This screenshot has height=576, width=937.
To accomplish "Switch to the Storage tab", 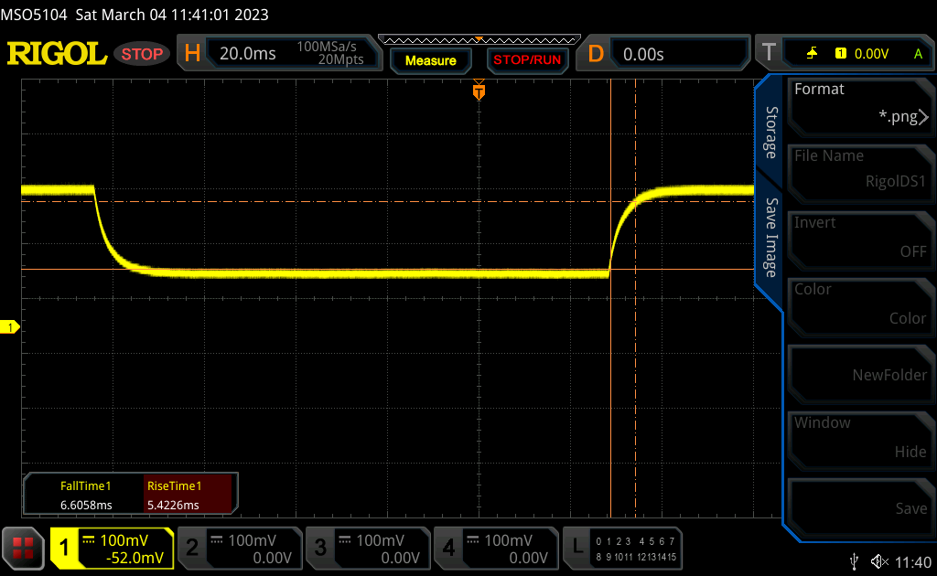I will click(x=770, y=133).
